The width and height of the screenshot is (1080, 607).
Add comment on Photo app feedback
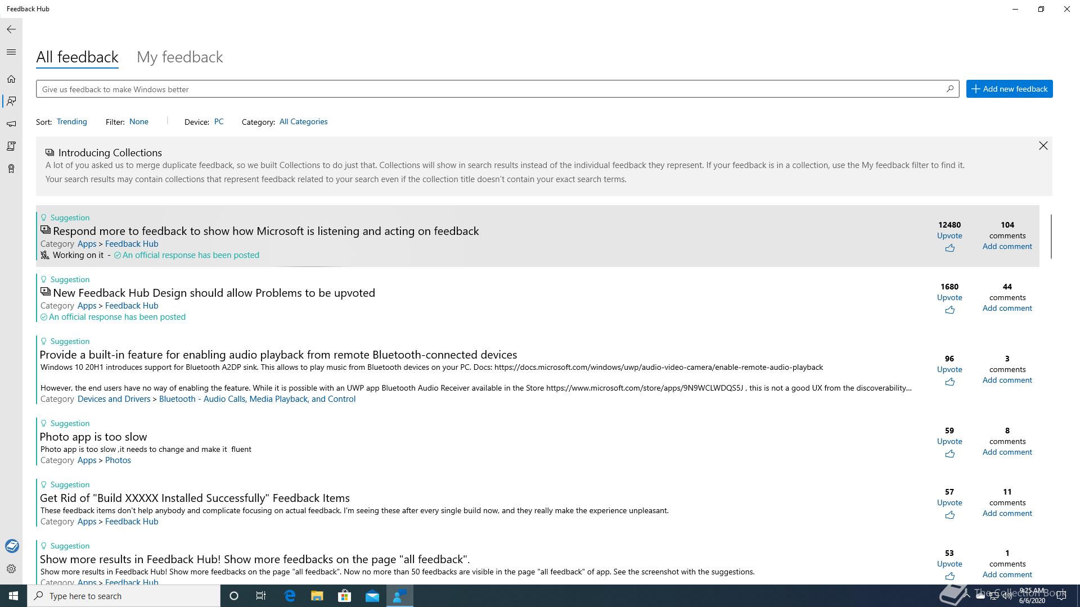(1007, 452)
